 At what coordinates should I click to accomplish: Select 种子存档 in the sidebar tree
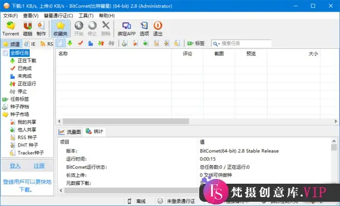point(20,107)
